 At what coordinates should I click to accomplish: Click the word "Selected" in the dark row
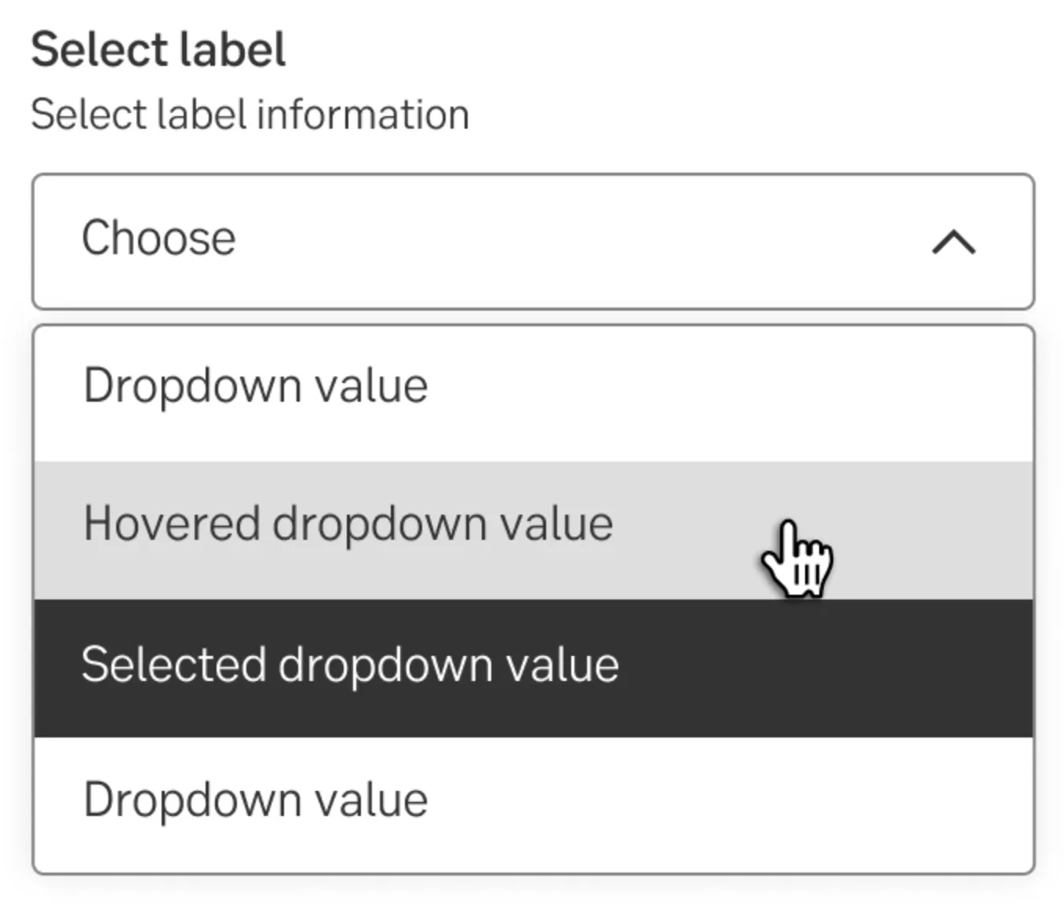173,665
